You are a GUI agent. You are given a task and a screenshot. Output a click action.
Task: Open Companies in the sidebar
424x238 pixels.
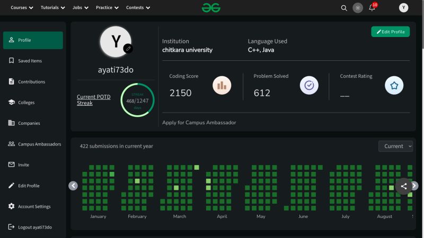pos(33,123)
